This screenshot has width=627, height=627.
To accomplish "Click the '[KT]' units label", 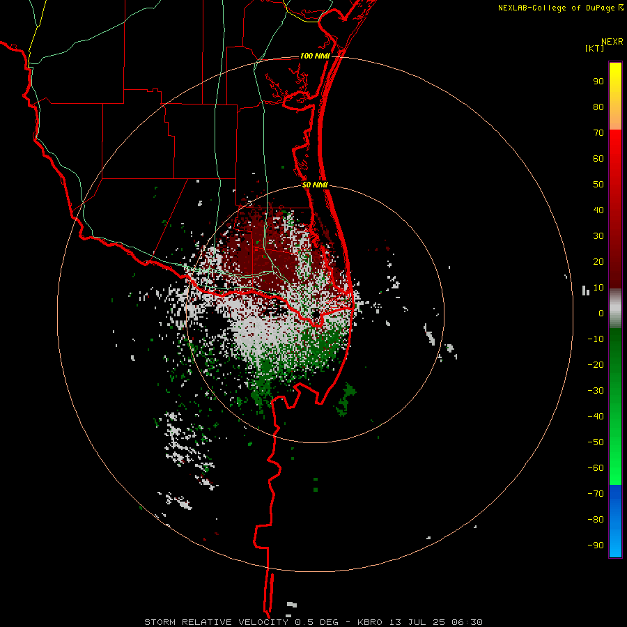I will pyautogui.click(x=595, y=48).
